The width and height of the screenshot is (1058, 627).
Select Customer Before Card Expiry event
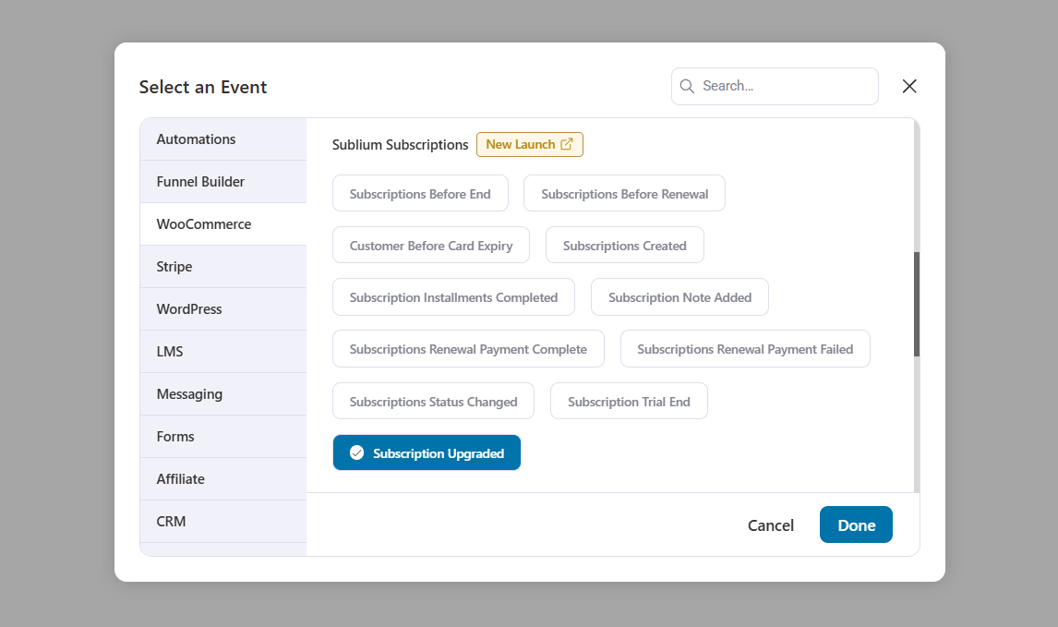(x=431, y=246)
